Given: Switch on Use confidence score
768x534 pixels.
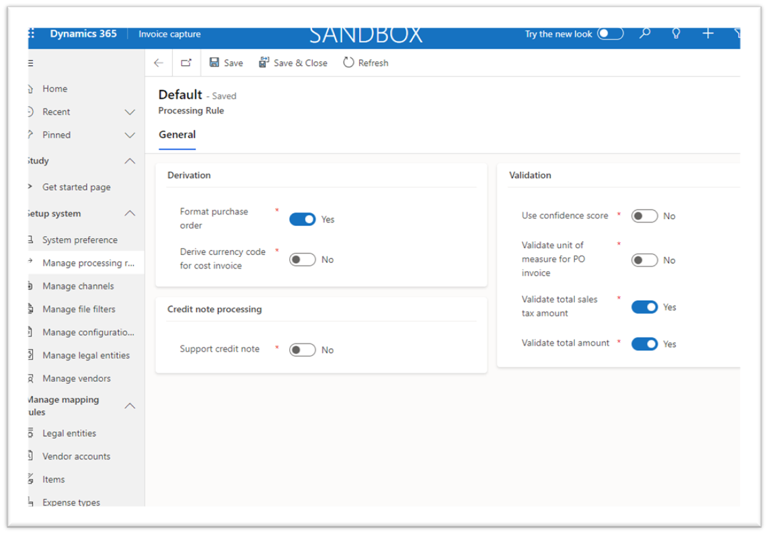Looking at the screenshot, I should pyautogui.click(x=644, y=215).
